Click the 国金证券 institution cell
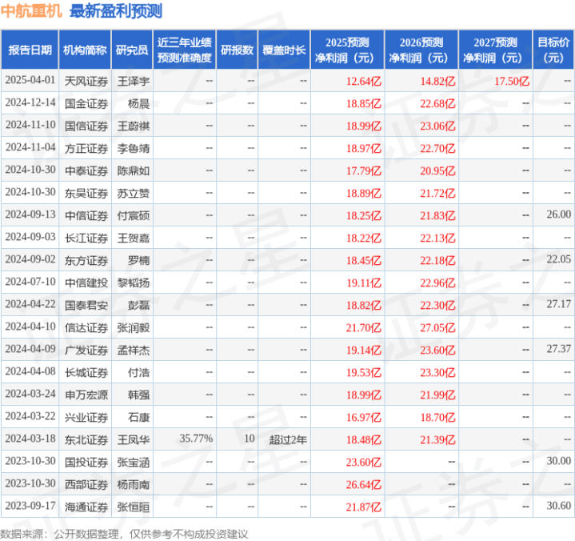 tap(86, 103)
